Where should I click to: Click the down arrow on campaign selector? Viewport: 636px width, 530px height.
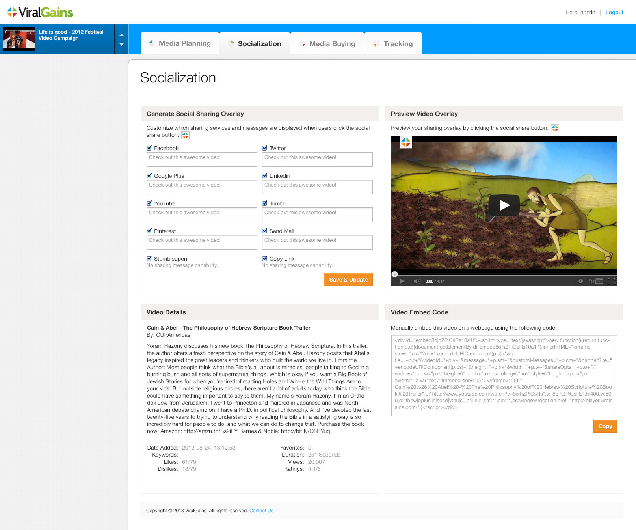click(x=121, y=45)
